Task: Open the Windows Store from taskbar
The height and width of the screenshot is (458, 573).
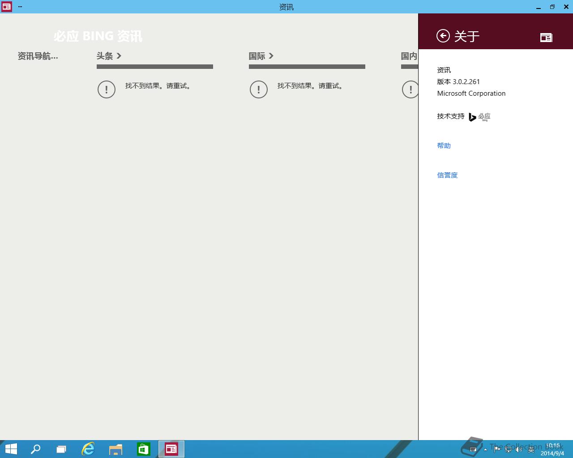Action: pos(144,449)
